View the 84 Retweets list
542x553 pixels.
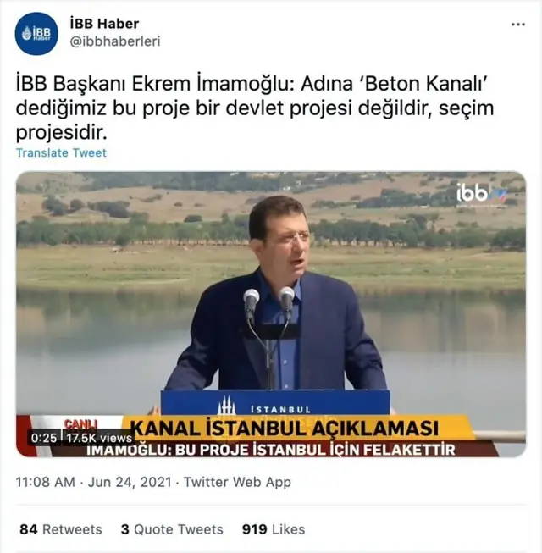tap(61, 529)
